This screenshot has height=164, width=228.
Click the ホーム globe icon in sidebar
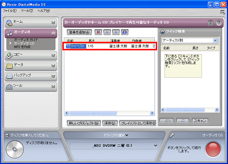[9, 23]
